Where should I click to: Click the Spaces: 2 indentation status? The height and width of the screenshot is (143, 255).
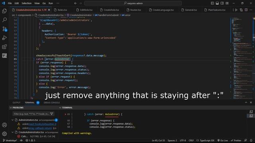pyautogui.click(x=172, y=140)
